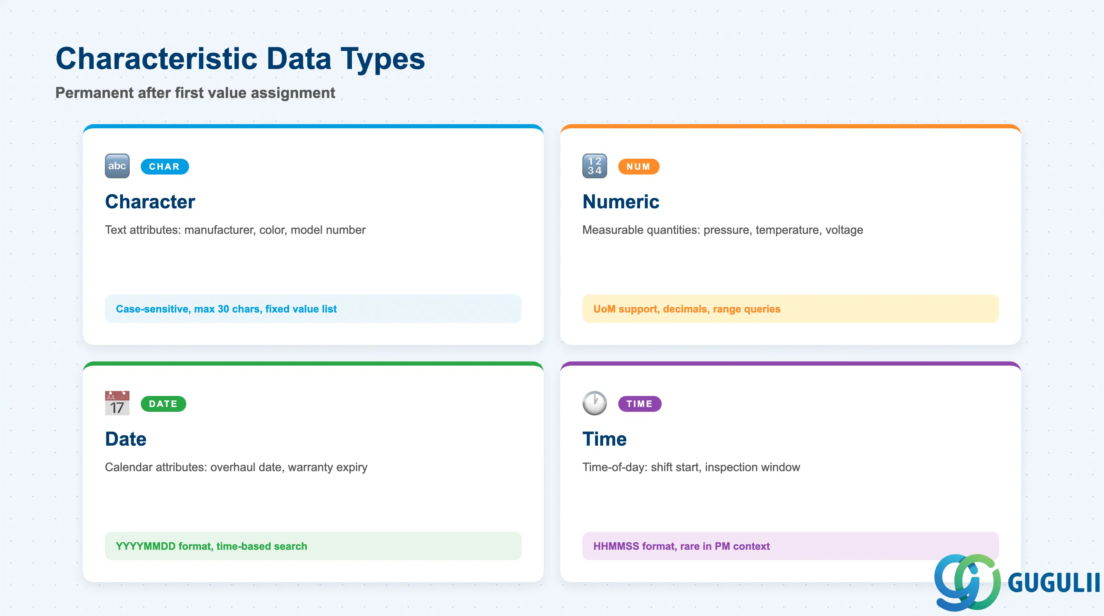The image size is (1104, 616).
Task: Click the clock icon on Time card
Action: tap(594, 403)
